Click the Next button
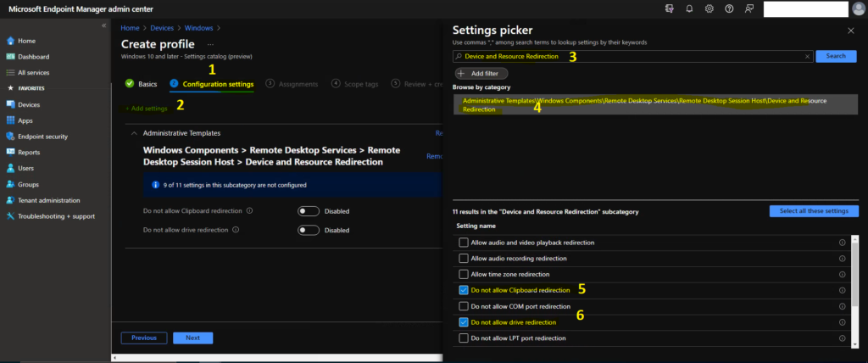 click(x=192, y=338)
